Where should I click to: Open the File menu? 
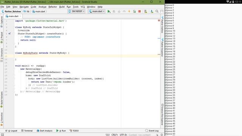tap(2, 7)
